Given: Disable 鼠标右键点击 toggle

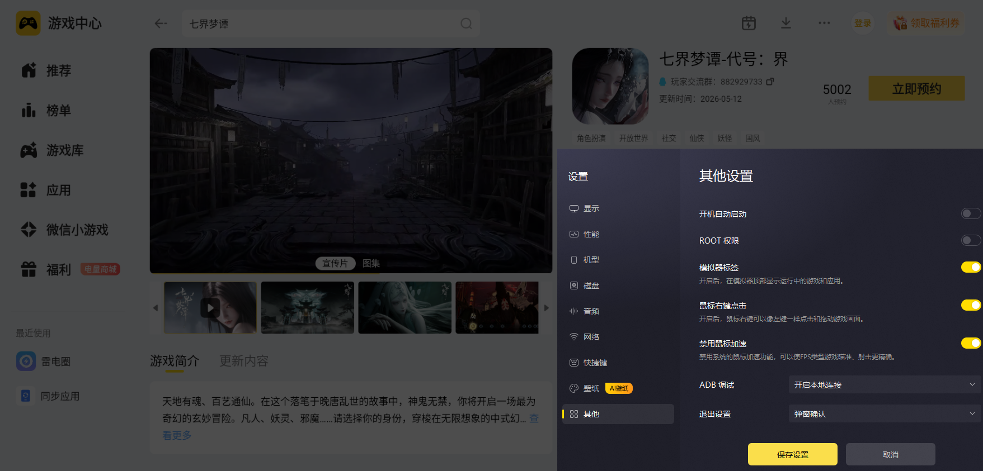Looking at the screenshot, I should (x=971, y=305).
